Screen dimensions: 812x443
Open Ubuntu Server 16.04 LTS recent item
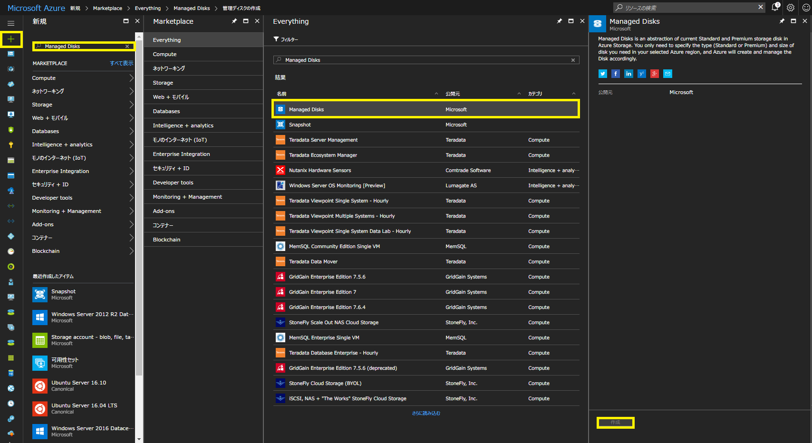[83, 408]
